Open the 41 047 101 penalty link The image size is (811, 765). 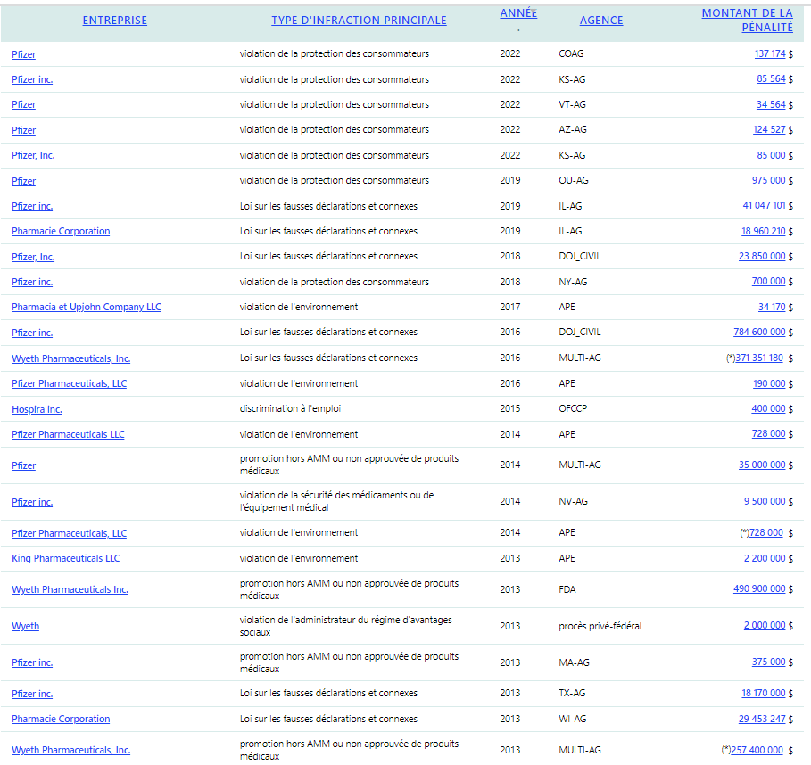pos(764,206)
